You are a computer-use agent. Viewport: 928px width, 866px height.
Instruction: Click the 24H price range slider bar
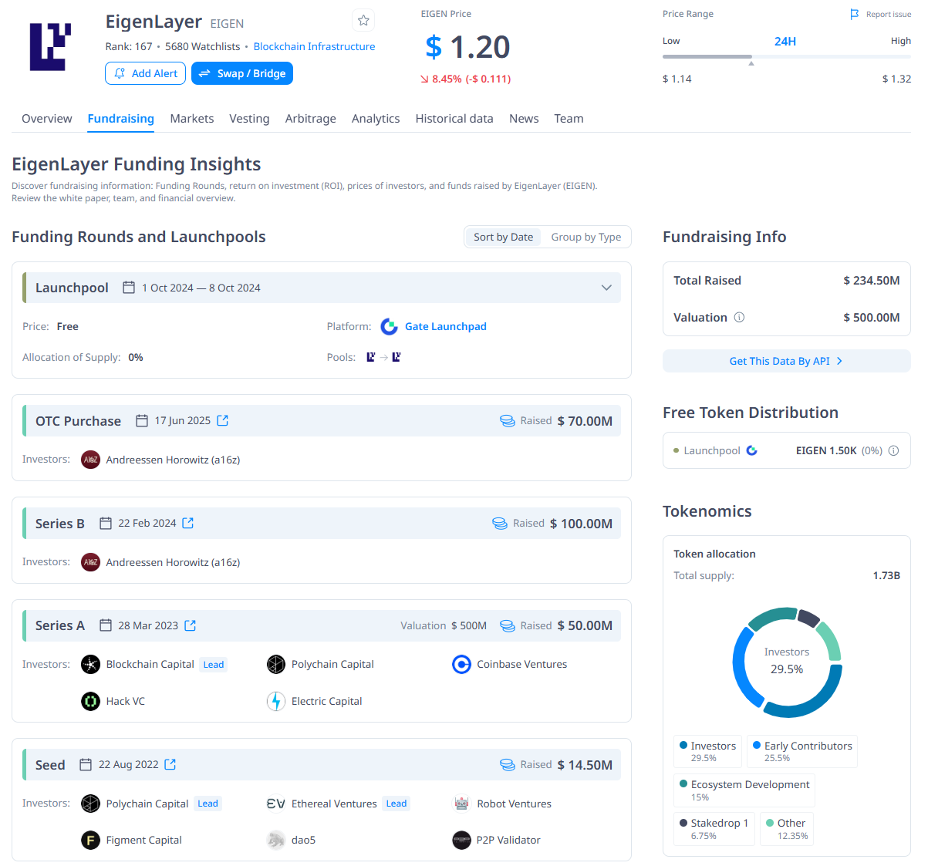pyautogui.click(x=786, y=56)
